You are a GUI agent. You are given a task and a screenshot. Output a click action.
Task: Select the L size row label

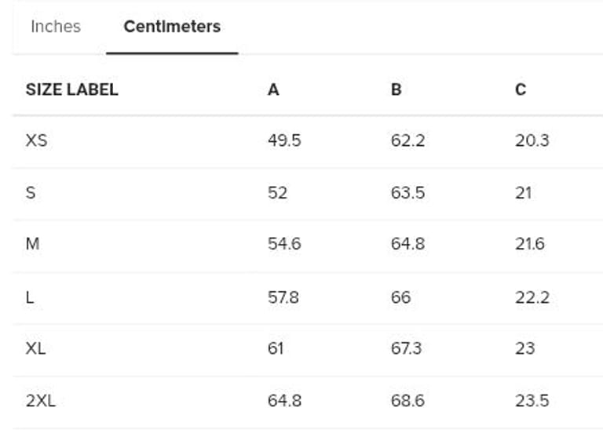click(30, 297)
